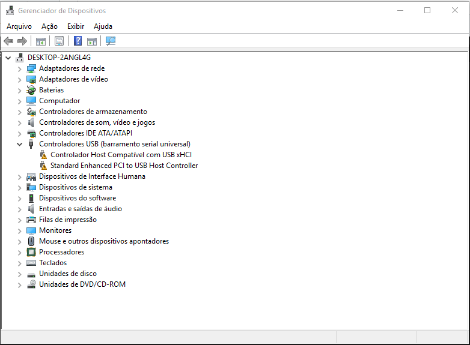Click the DESKTOP-2ANGL4G computer icon
Screen dimensions: 470x345
[20, 57]
